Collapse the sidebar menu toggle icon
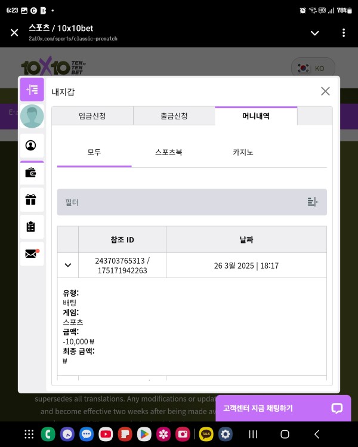This screenshot has height=447, width=358. pyautogui.click(x=32, y=90)
